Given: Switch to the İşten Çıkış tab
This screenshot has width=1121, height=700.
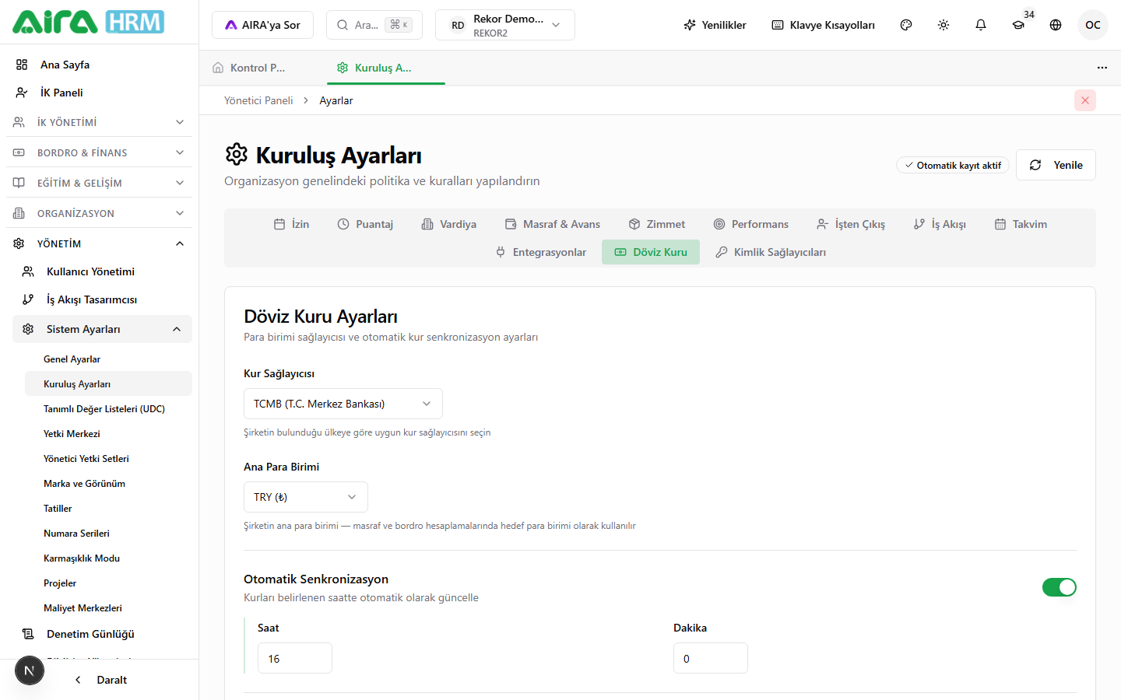Looking at the screenshot, I should 851,224.
